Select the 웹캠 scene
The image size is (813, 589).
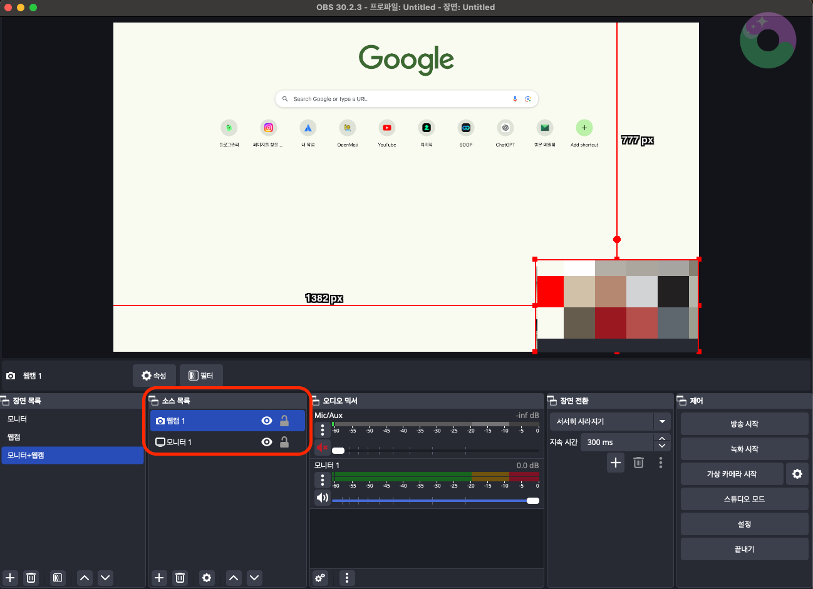click(x=72, y=437)
